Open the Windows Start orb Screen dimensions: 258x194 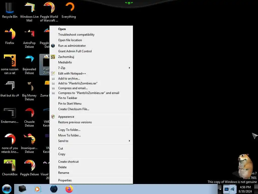coord(7,189)
